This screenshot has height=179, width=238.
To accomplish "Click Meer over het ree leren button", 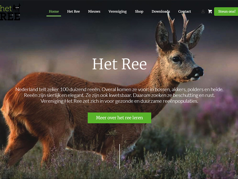I will coord(119,118).
